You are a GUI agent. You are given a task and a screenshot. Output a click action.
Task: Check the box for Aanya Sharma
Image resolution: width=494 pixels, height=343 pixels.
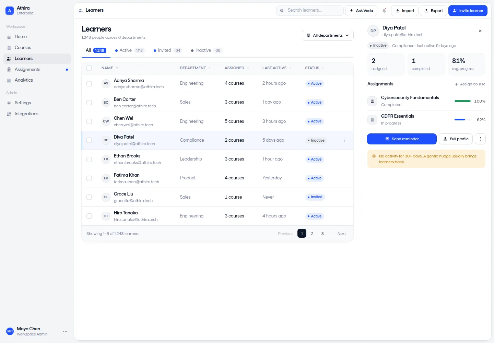click(x=89, y=84)
